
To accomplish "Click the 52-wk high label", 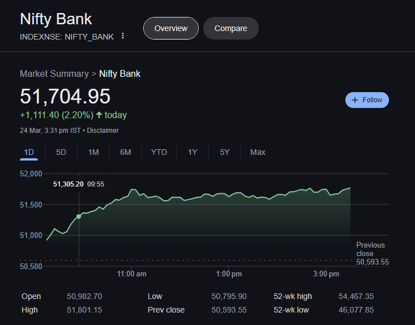I will 293,297.
